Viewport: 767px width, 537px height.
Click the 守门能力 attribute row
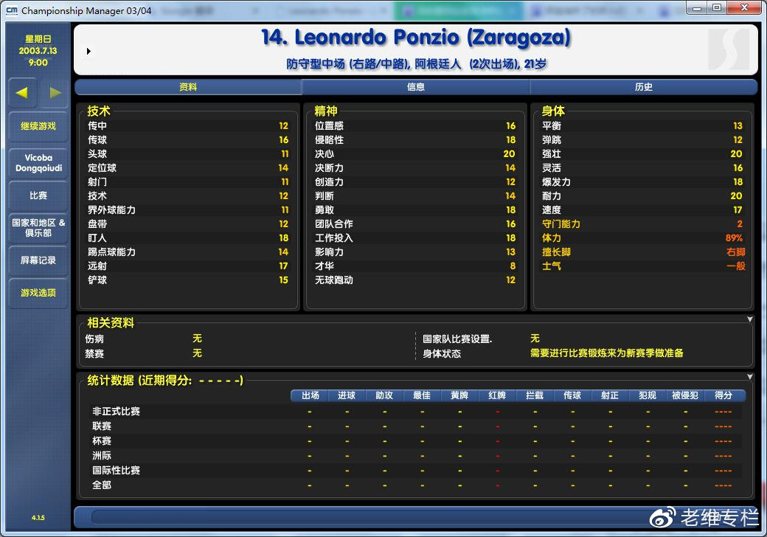click(x=642, y=224)
